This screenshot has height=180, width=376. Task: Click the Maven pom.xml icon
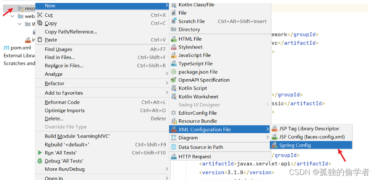click(6, 48)
